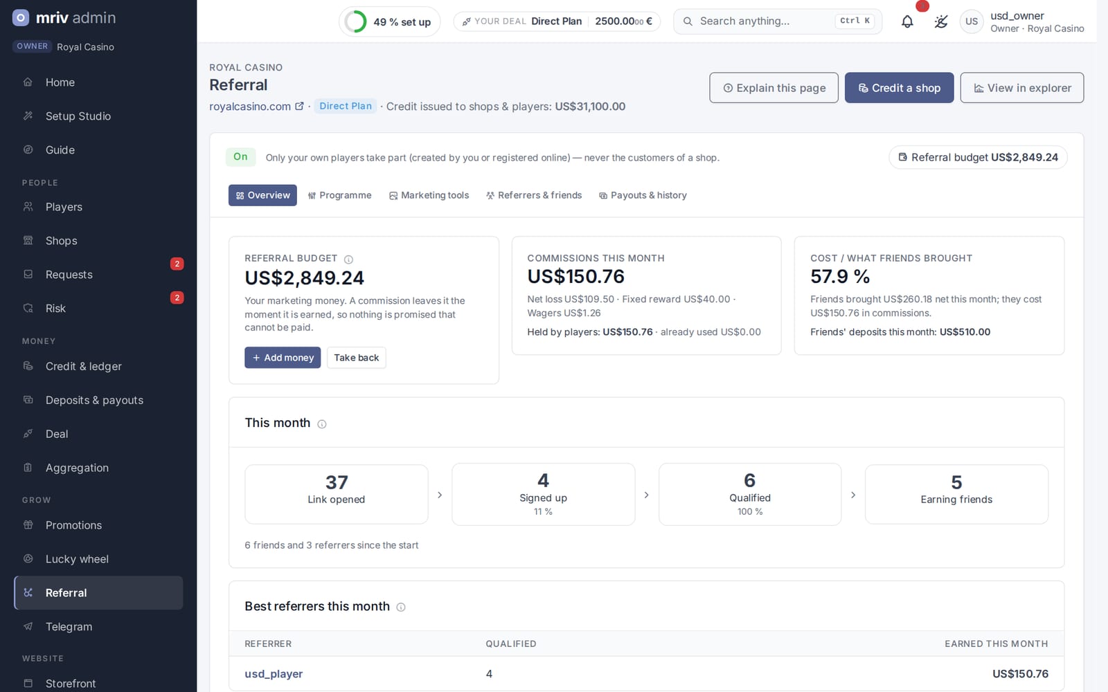The image size is (1108, 692).
Task: Select the Qualified 6 card
Action: pyautogui.click(x=750, y=494)
